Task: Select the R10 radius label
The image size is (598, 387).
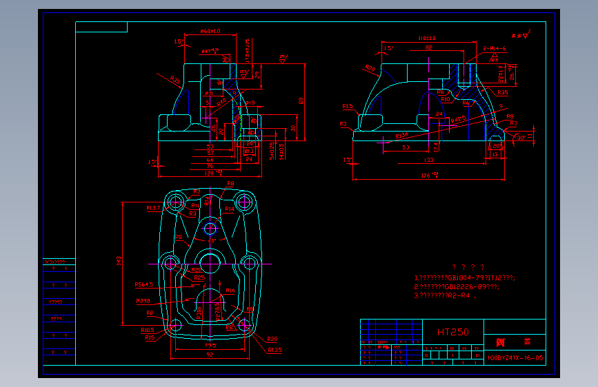Action: [446, 99]
